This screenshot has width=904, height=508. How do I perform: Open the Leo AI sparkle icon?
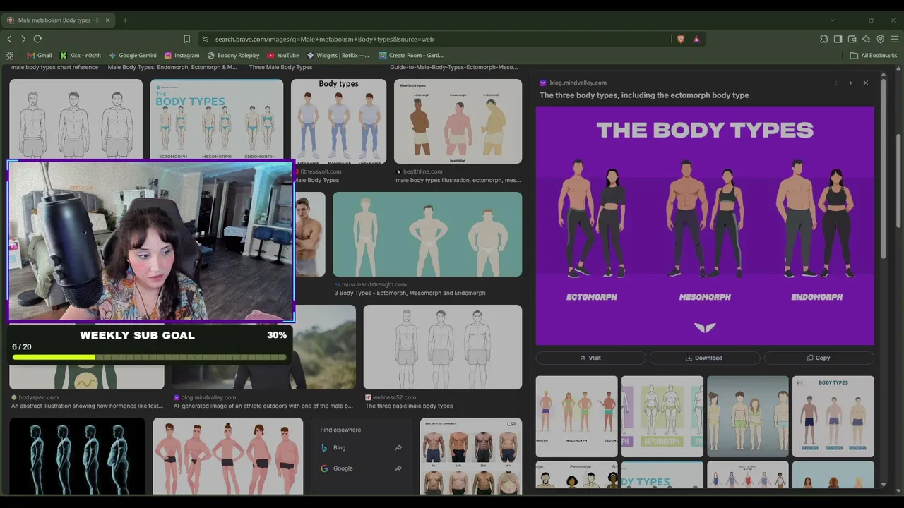click(866, 39)
